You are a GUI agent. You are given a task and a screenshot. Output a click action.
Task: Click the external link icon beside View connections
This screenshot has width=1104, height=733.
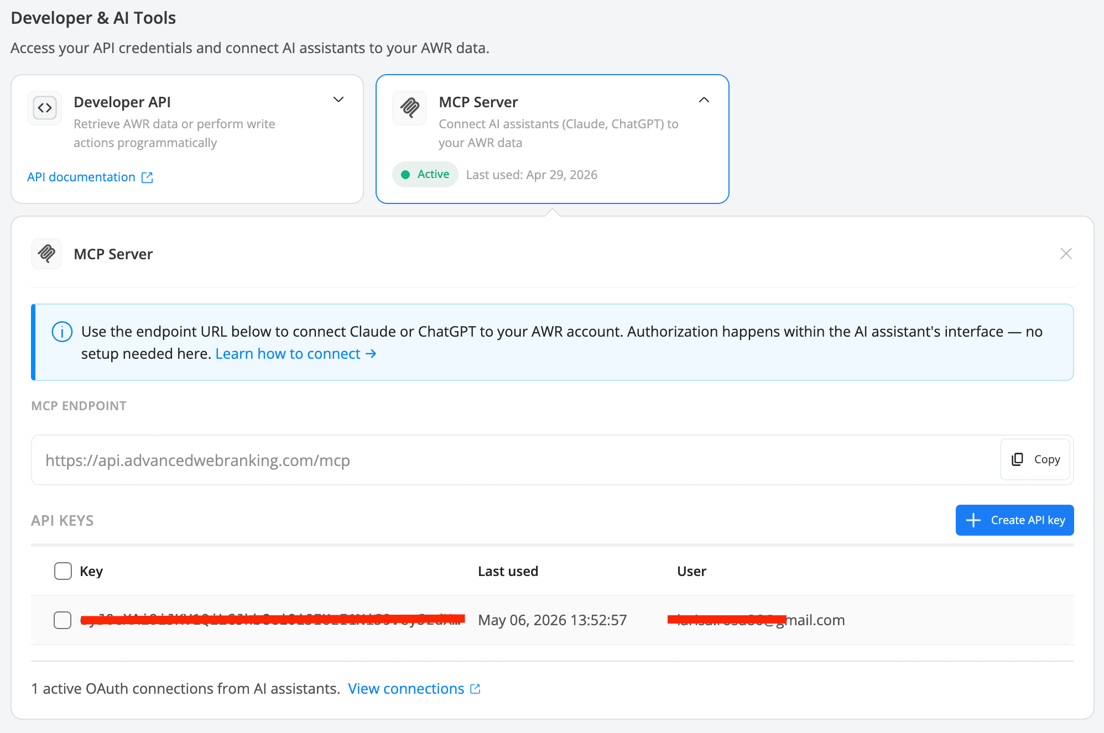pyautogui.click(x=475, y=689)
